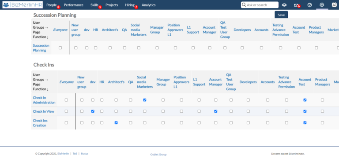Open the Performance menu
339x166 pixels.
pos(74,5)
